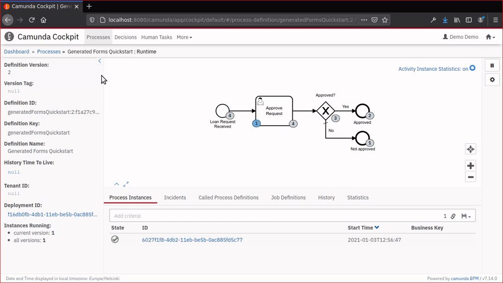Select the Approve Request task in the diagram

[274, 111]
